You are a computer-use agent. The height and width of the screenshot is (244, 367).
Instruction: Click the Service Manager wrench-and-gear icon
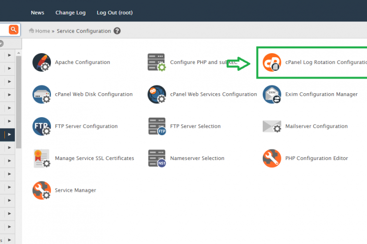(42, 190)
